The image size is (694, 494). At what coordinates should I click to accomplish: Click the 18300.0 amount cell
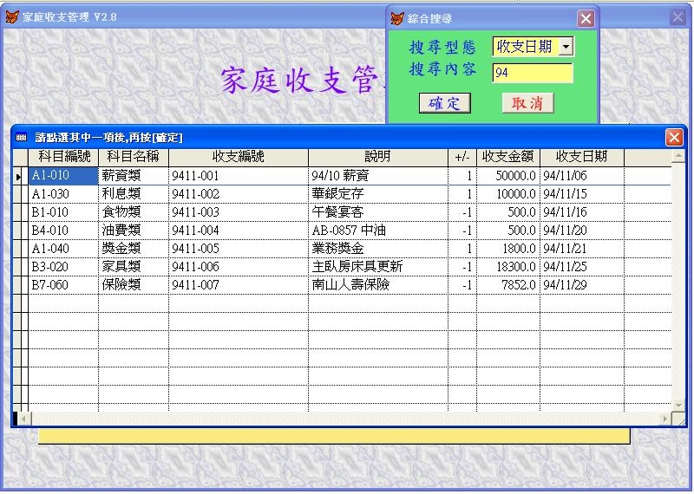pyautogui.click(x=508, y=267)
